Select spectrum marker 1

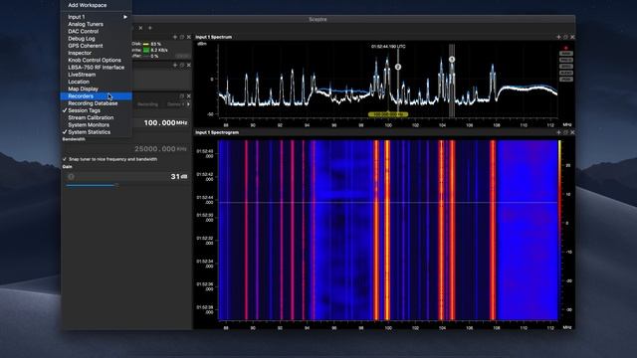(x=452, y=60)
